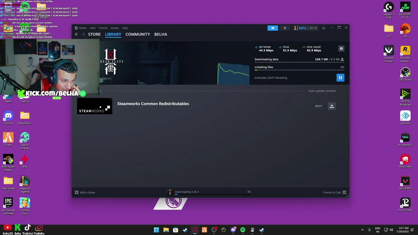Open Friends & Chat
The width and height of the screenshot is (418, 235).
334,193
